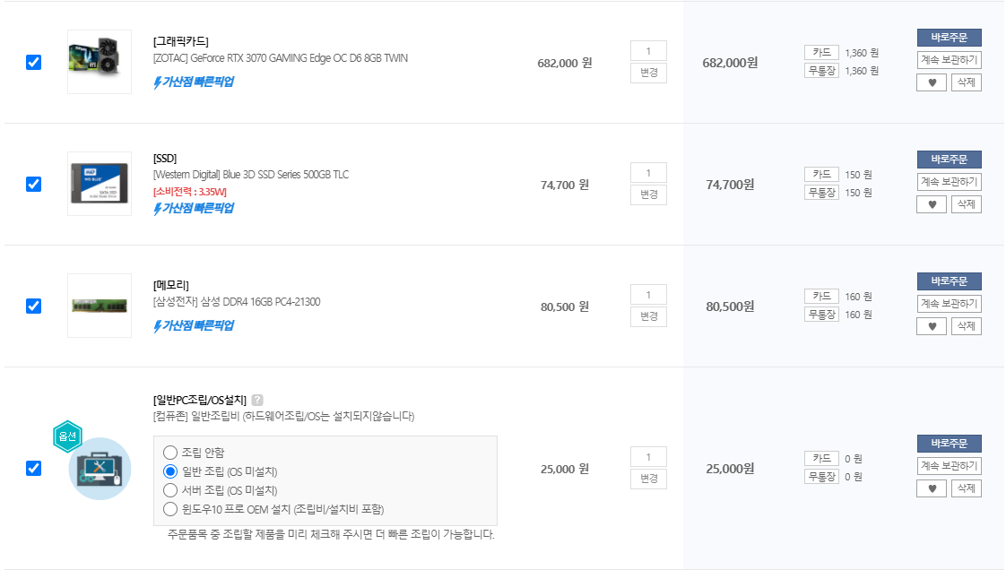Add Western Digital SSD to wishlist with heart
Image resolution: width=1006 pixels, height=570 pixels.
tap(932, 204)
